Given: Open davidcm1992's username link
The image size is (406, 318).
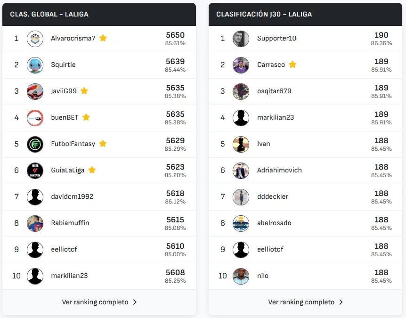Looking at the screenshot, I should [72, 196].
